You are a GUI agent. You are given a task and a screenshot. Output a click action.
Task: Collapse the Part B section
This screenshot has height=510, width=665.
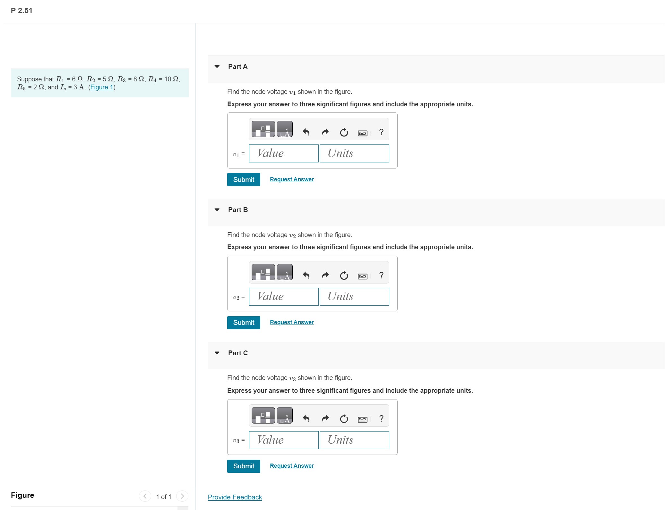point(217,210)
